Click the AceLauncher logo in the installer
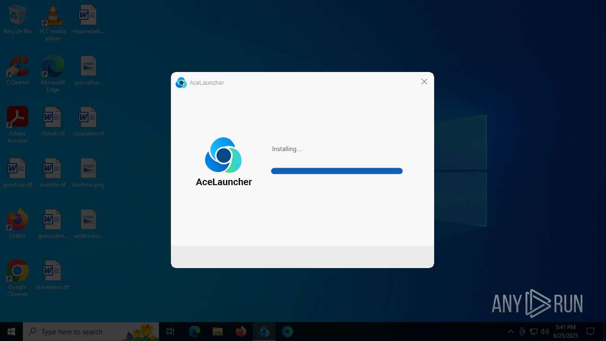This screenshot has height=341, width=606. coord(223,155)
